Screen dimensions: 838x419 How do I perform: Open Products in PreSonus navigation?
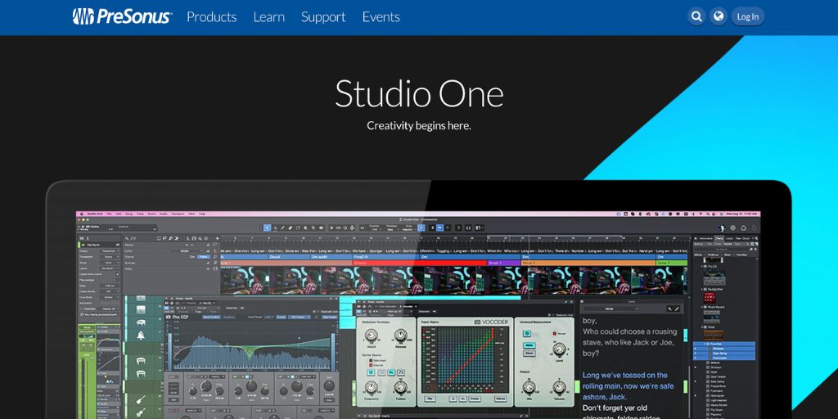tap(212, 17)
